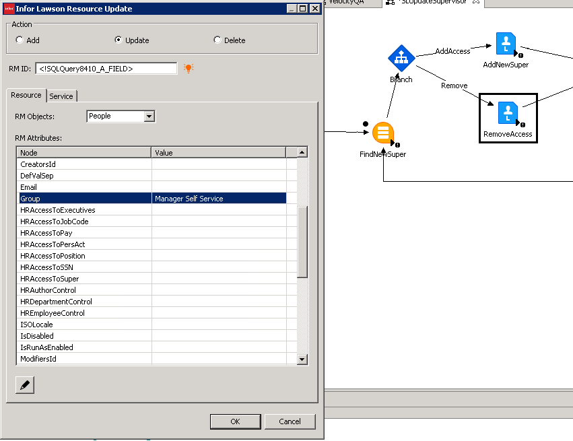
Task: Switch to the Service tab
Action: [x=61, y=96]
